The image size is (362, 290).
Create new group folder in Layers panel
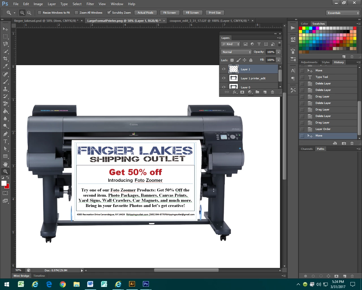tap(257, 92)
